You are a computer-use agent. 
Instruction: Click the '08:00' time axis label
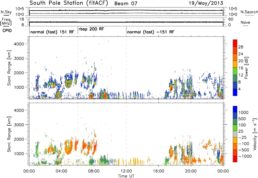point(94,171)
